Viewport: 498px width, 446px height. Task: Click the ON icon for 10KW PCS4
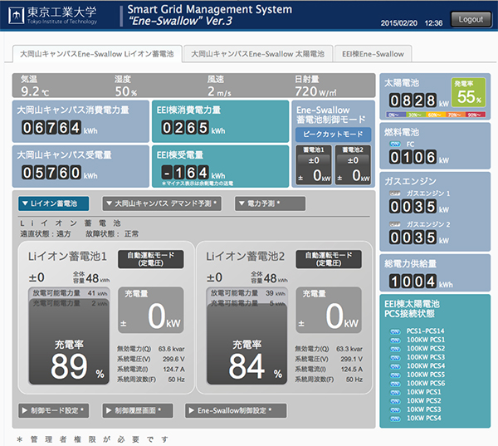(394, 418)
